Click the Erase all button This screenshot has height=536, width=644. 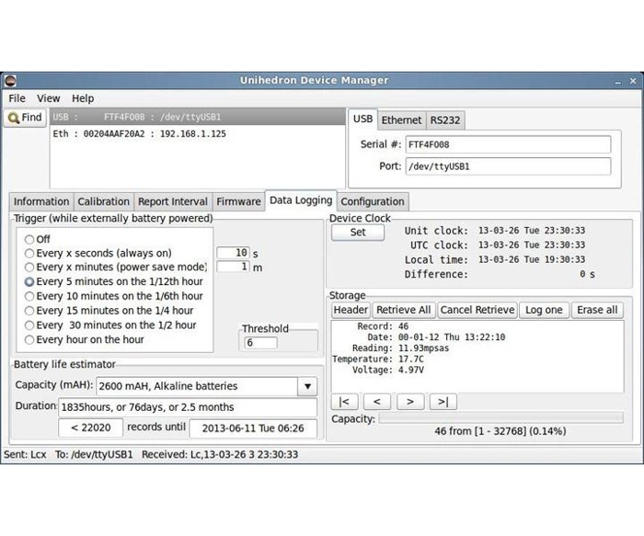597,310
